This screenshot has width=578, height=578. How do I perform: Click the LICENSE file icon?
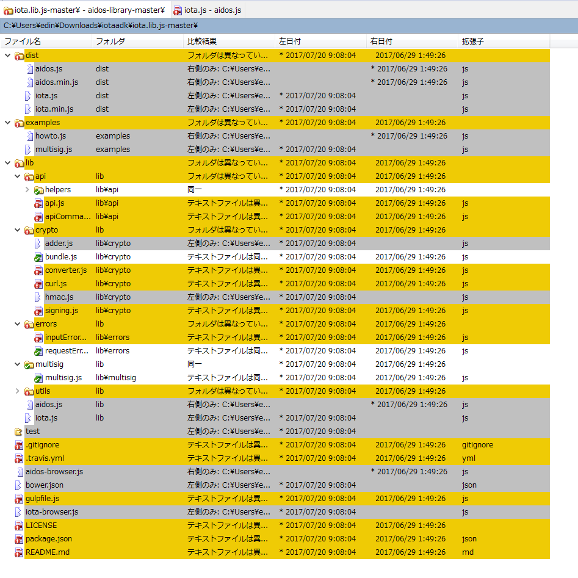(x=19, y=526)
